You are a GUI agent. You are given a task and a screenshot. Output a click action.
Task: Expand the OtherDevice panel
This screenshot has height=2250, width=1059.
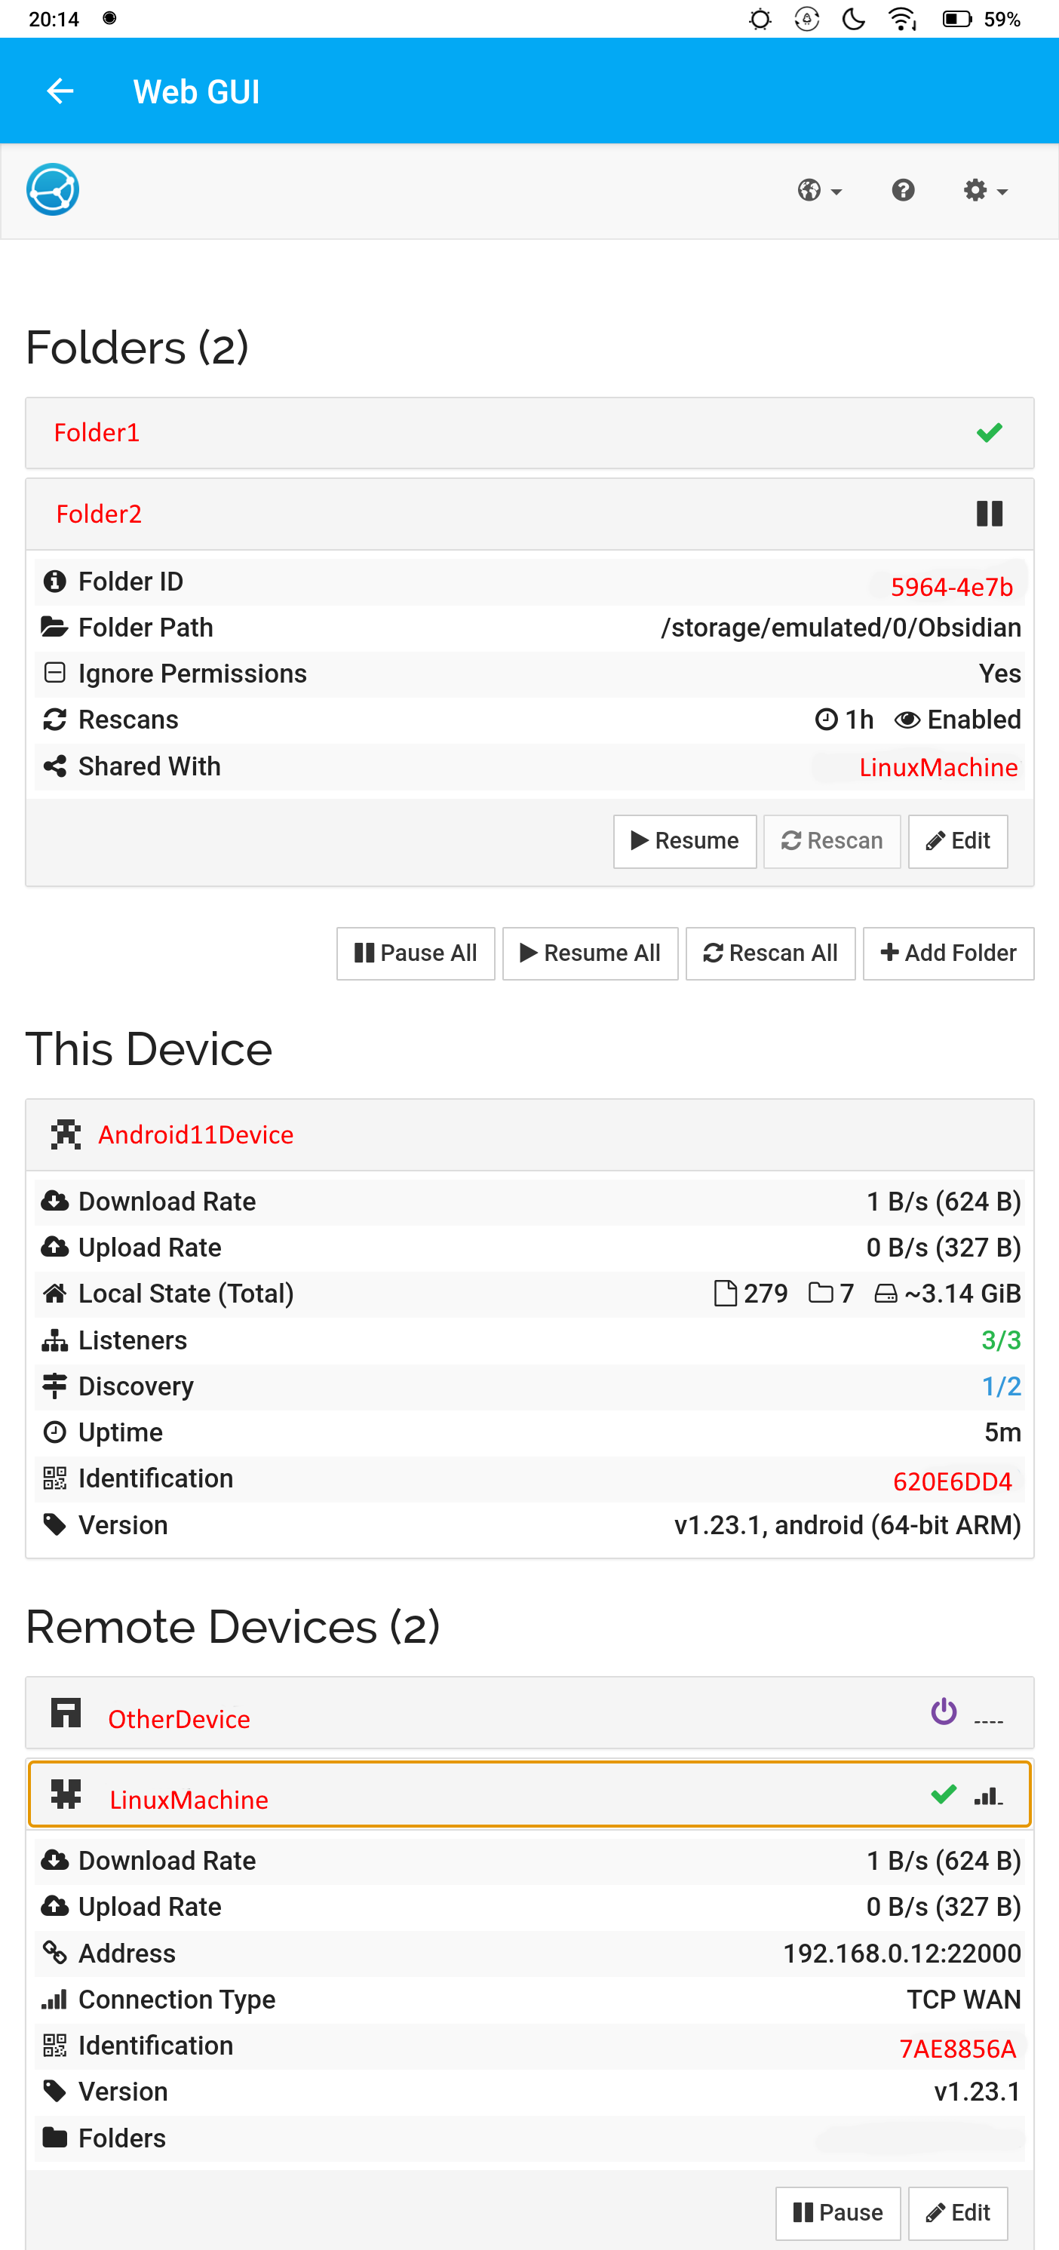click(x=529, y=1712)
